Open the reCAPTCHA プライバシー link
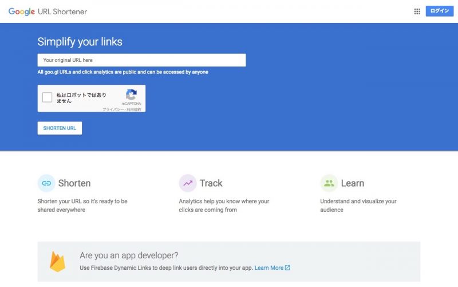The image size is (458, 287). [x=113, y=109]
